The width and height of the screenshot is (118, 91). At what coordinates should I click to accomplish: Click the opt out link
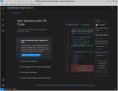tap(92, 85)
